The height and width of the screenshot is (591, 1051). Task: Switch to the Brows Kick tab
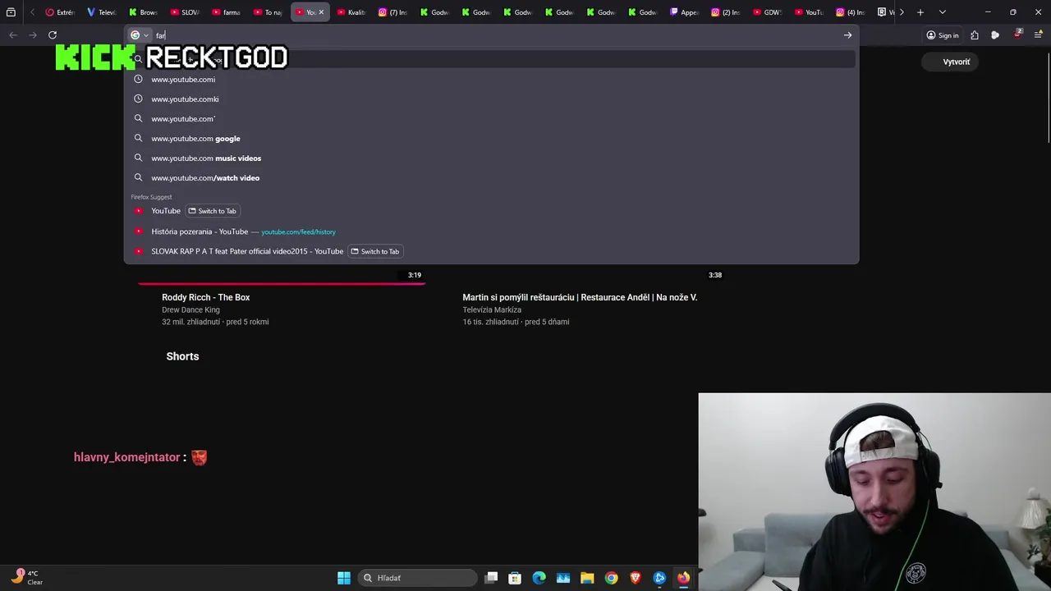(x=144, y=12)
